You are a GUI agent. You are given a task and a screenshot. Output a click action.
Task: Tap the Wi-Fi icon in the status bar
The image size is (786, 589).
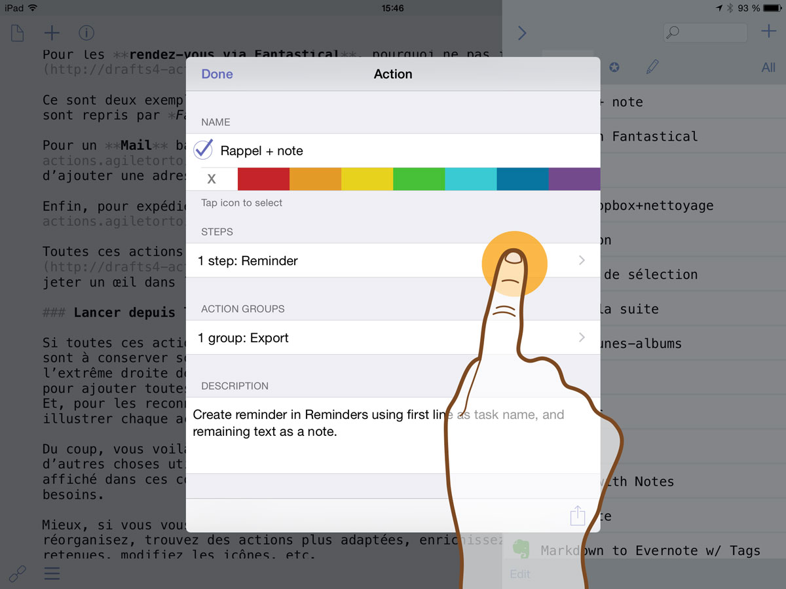coord(33,8)
